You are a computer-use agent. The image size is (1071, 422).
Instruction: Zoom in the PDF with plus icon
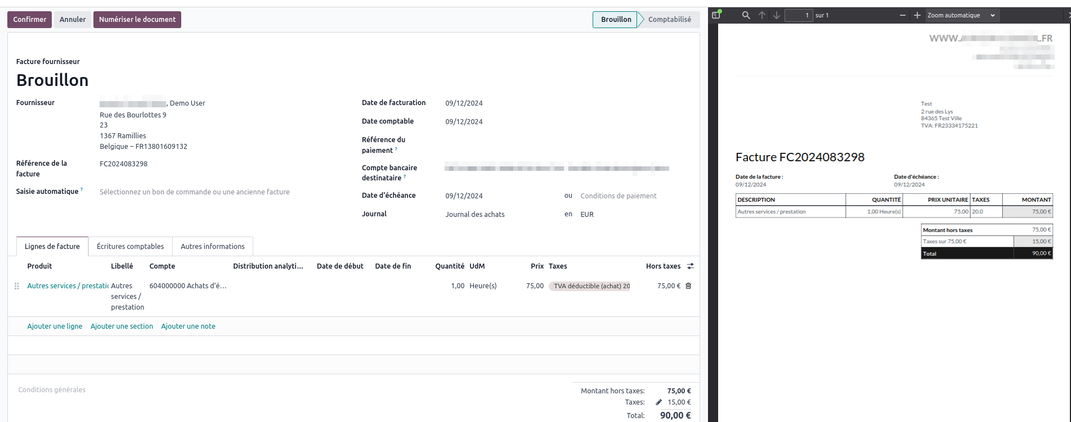(x=917, y=15)
